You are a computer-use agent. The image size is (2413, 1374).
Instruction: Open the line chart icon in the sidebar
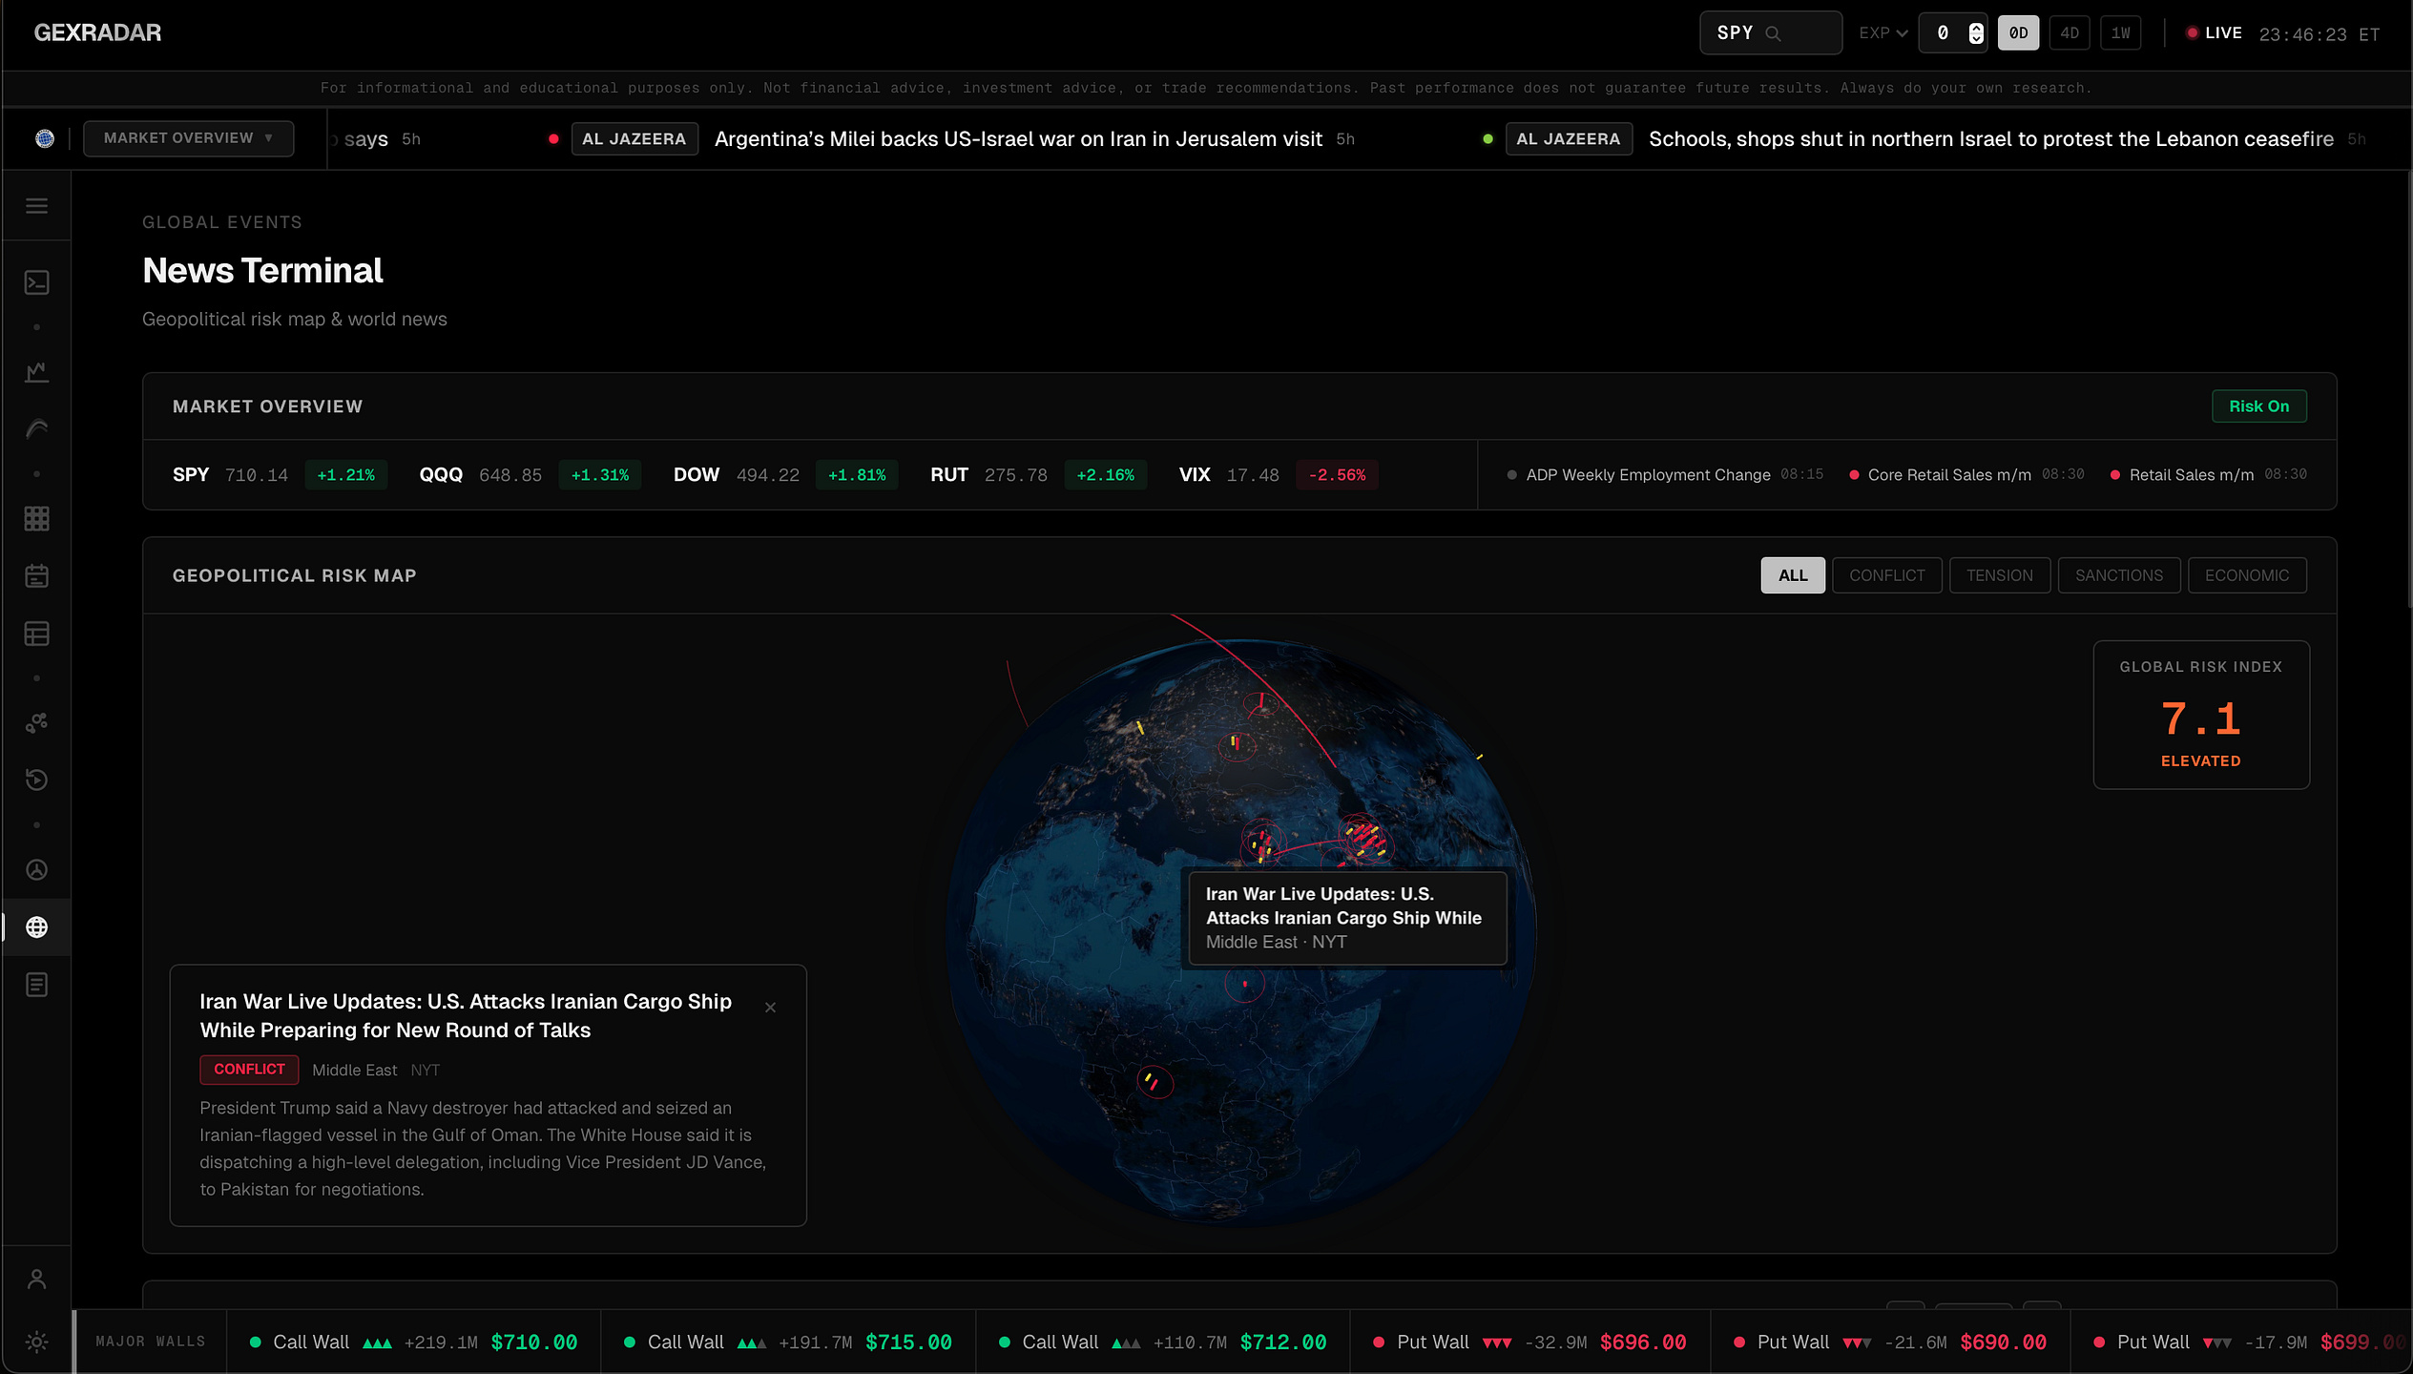tap(36, 371)
